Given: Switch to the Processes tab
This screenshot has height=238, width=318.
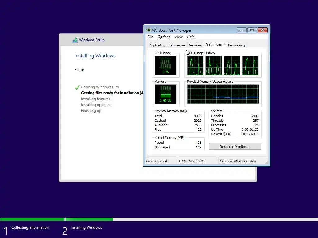Looking at the screenshot, I should pyautogui.click(x=178, y=45).
